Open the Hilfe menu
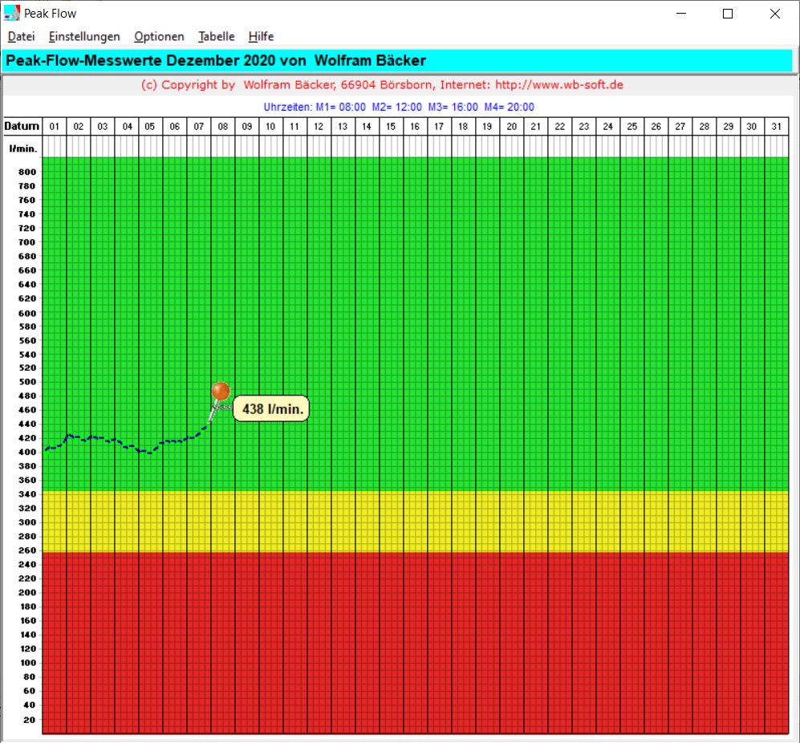Image resolution: width=800 pixels, height=743 pixels. point(261,36)
